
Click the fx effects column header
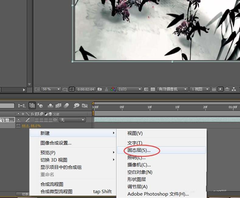(32, 114)
